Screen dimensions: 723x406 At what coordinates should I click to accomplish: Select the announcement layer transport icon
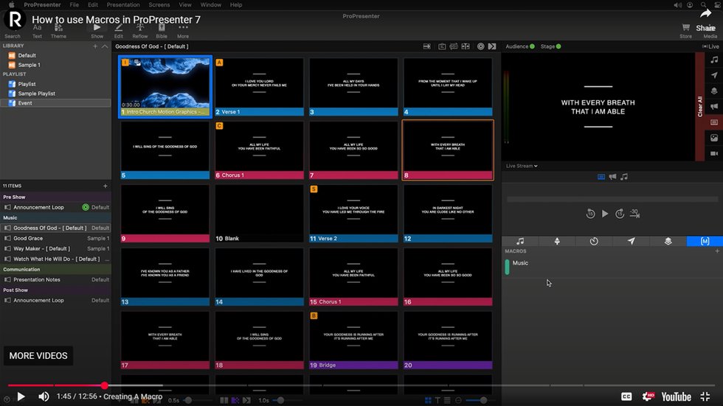[x=613, y=177]
